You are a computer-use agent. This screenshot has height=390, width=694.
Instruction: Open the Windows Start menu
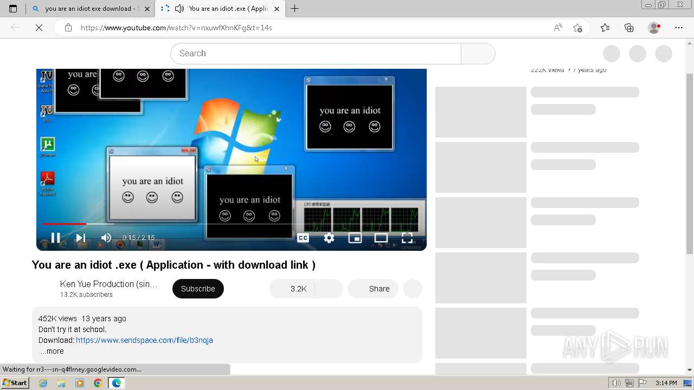tap(15, 383)
